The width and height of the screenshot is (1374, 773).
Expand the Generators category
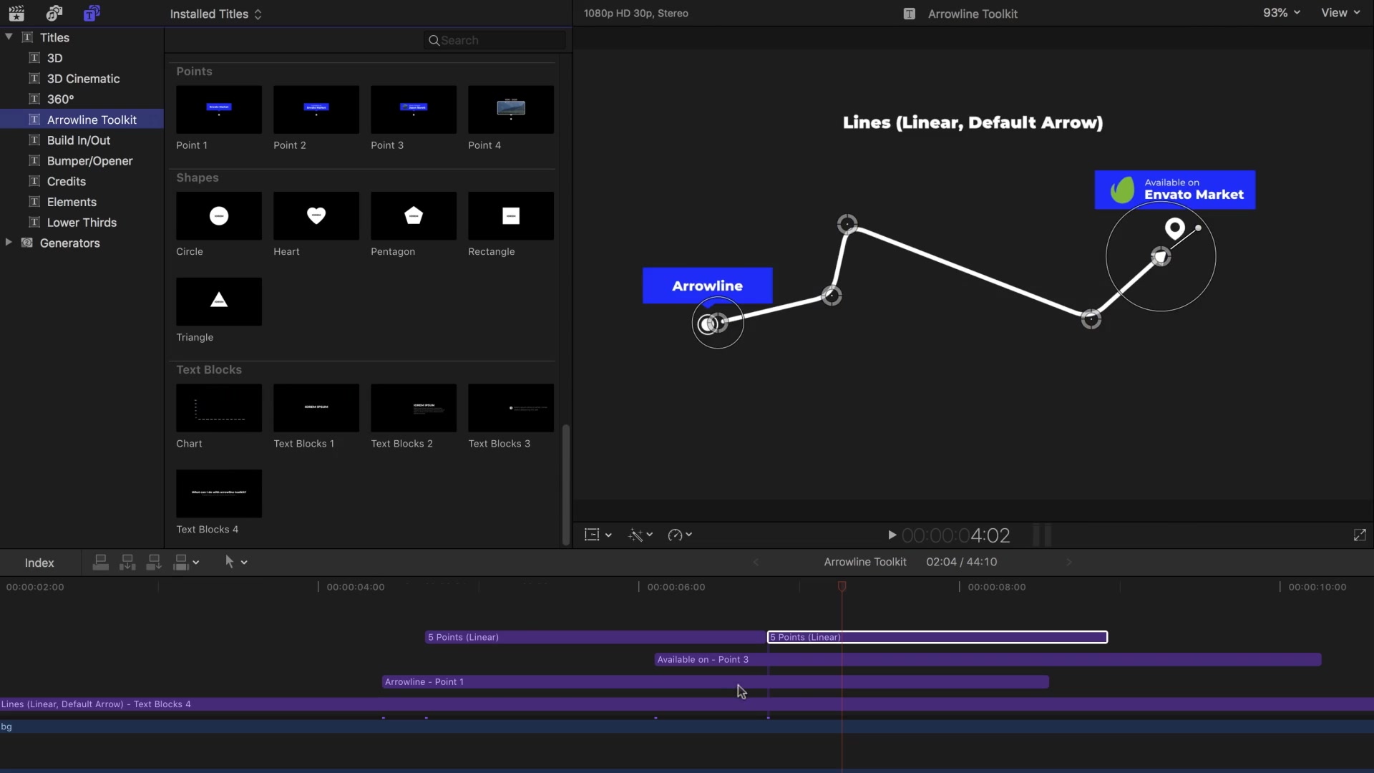point(9,243)
